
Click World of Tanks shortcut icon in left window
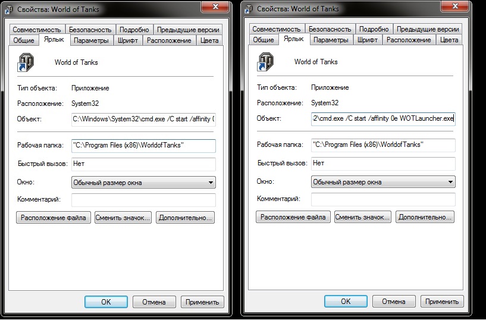click(x=26, y=62)
